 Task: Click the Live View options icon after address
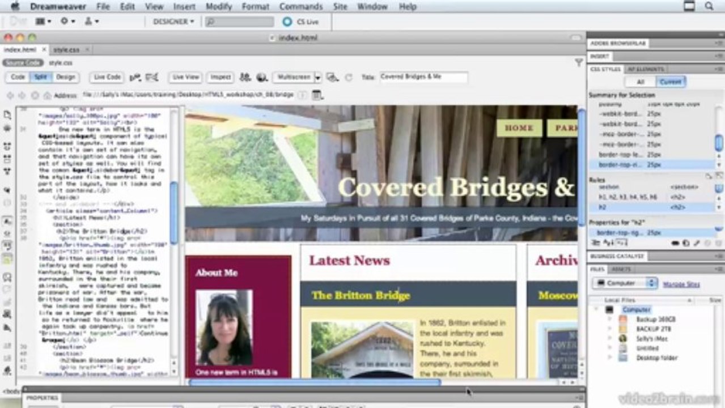click(317, 95)
